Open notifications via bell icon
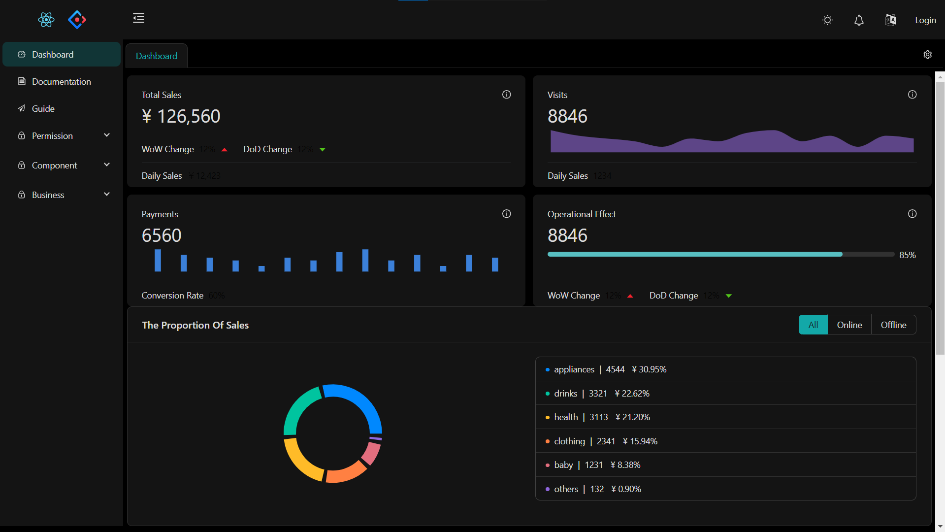Screen dimensions: 945x532 (859, 20)
